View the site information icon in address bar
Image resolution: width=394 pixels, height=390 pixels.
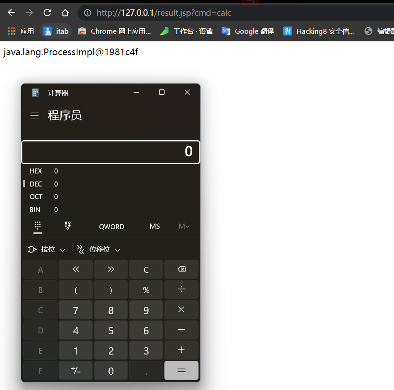87,13
